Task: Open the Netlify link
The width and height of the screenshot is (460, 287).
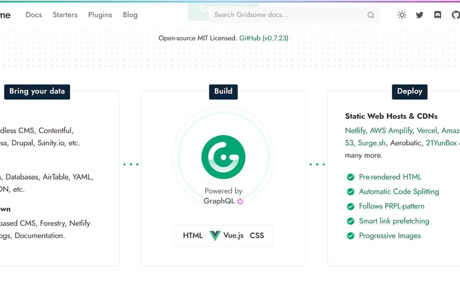Action: [355, 131]
